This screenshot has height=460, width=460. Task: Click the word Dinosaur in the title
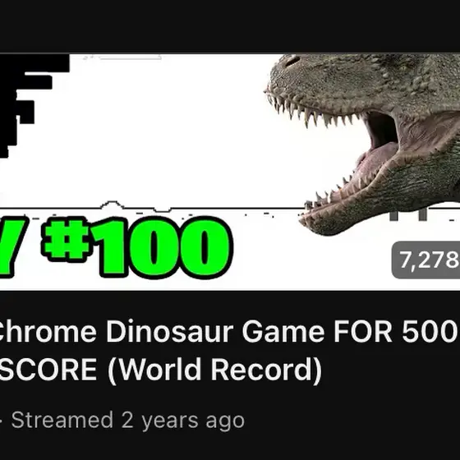169,332
